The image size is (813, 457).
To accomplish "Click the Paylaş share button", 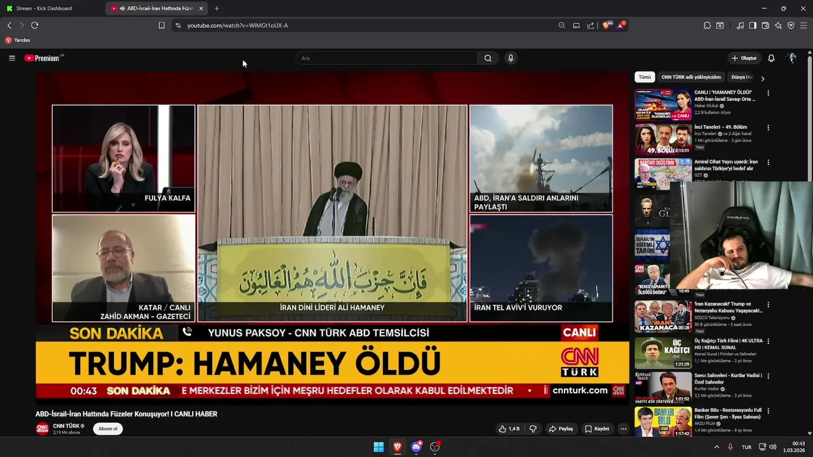I will pyautogui.click(x=561, y=429).
